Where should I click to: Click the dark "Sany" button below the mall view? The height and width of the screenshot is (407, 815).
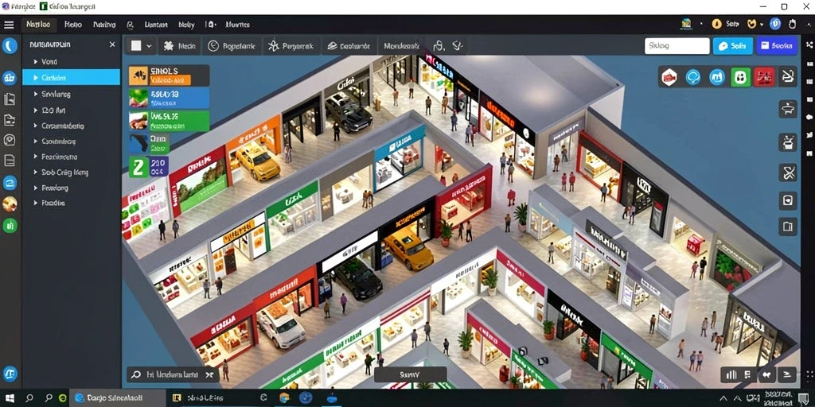410,374
